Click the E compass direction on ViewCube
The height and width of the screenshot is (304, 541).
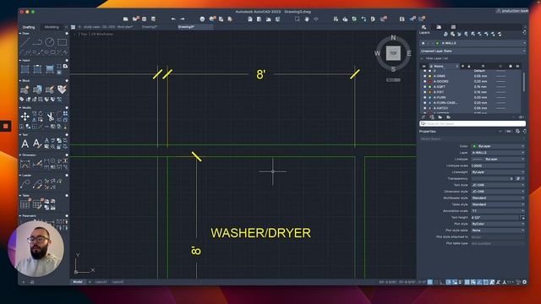pos(409,53)
